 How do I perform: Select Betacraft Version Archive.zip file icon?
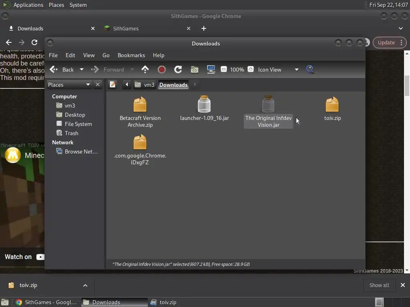coord(140,104)
